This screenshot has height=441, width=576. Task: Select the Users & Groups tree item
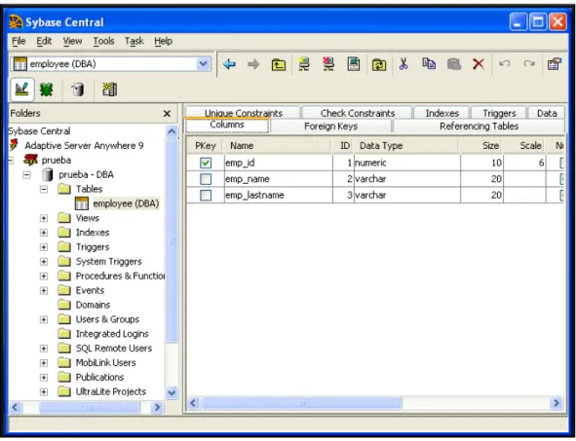click(107, 319)
